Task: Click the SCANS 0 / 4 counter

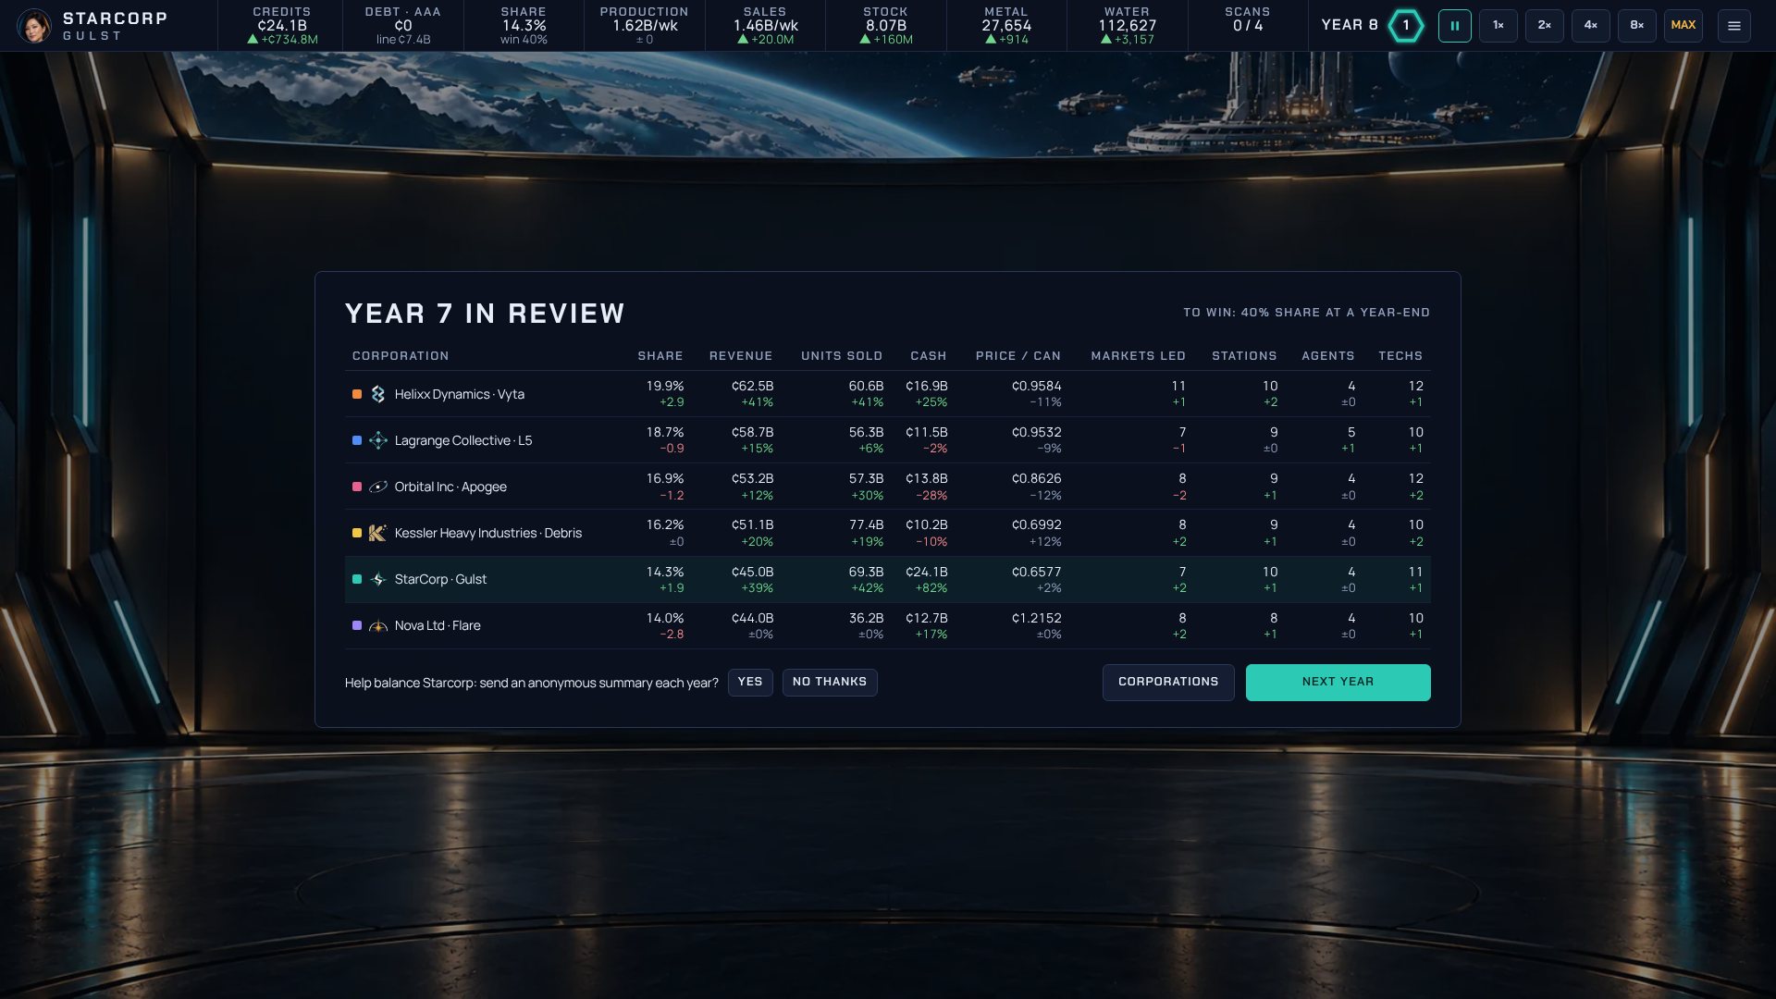Action: 1248,26
